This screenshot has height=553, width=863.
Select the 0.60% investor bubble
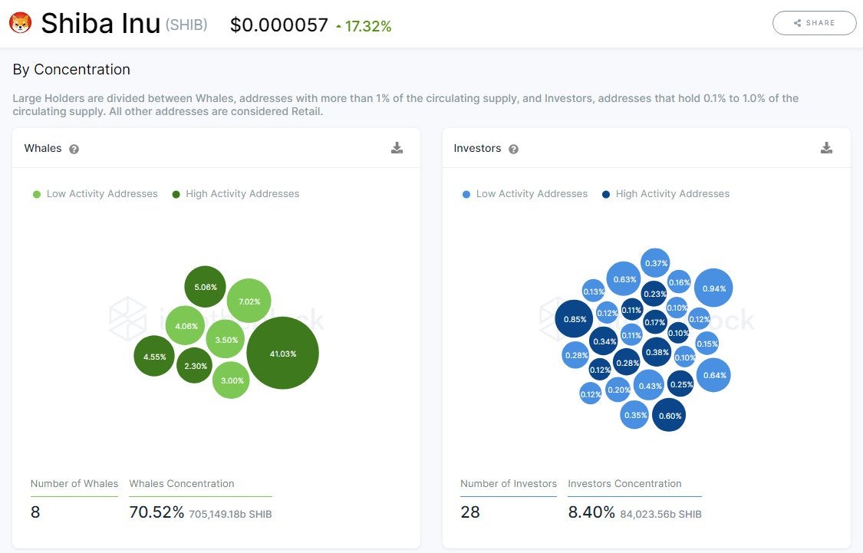point(669,416)
